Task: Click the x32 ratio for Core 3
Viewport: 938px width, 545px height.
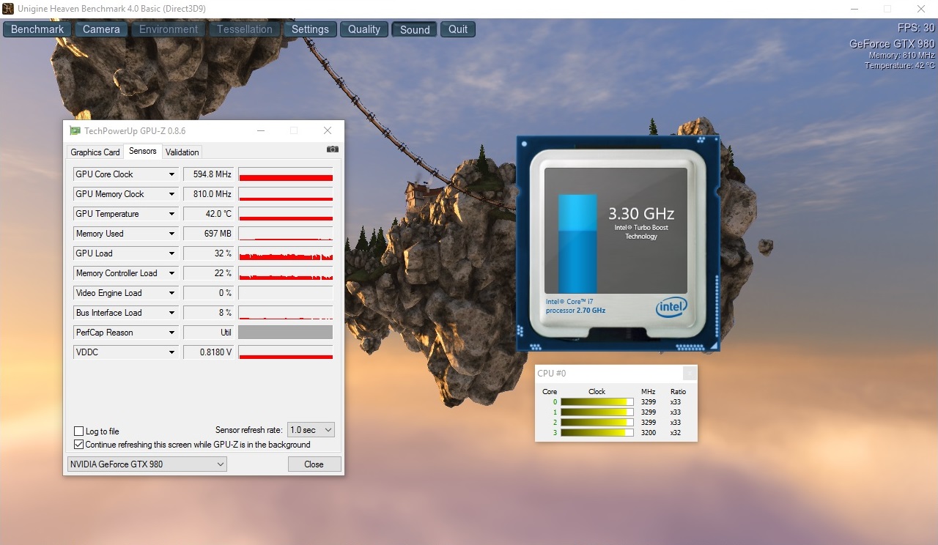Action: coord(675,433)
